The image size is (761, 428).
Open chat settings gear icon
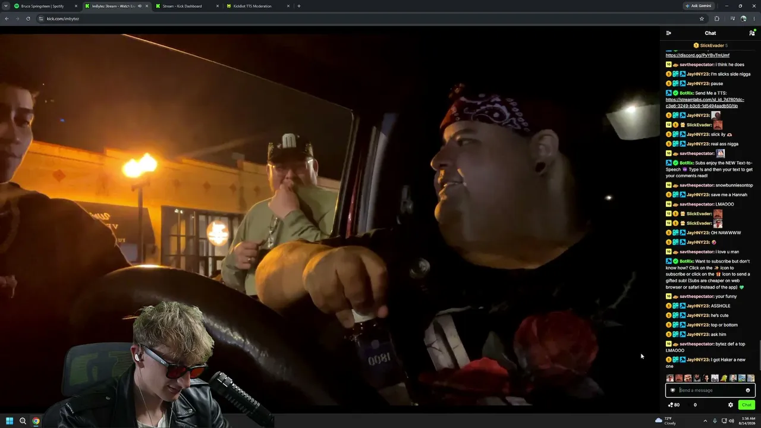point(731,405)
